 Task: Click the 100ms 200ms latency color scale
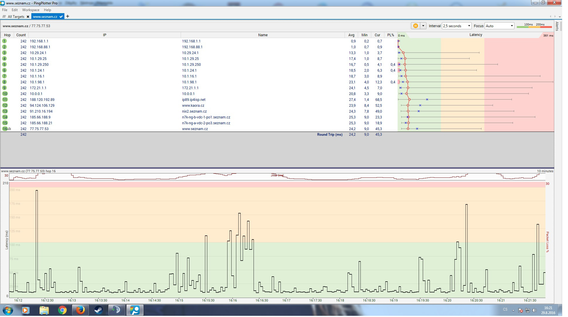(x=534, y=26)
